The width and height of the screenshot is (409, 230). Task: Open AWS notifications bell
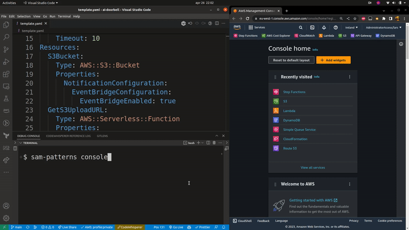pyautogui.click(x=324, y=28)
